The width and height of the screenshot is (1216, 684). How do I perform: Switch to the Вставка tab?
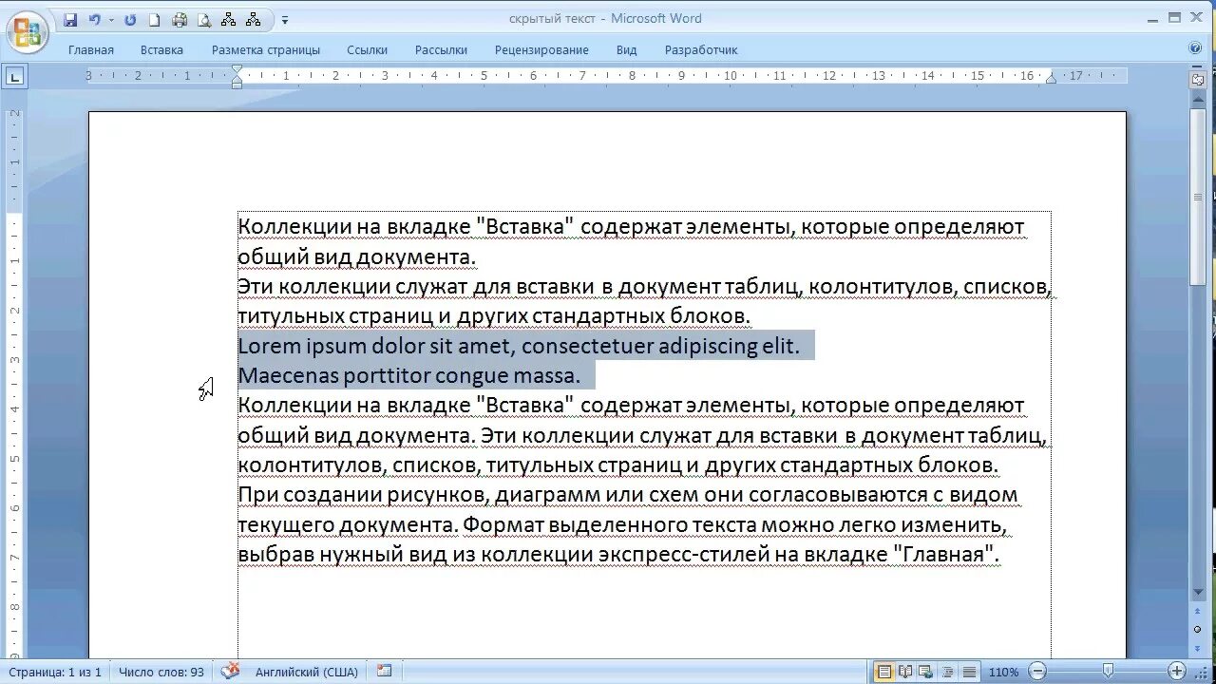(161, 50)
